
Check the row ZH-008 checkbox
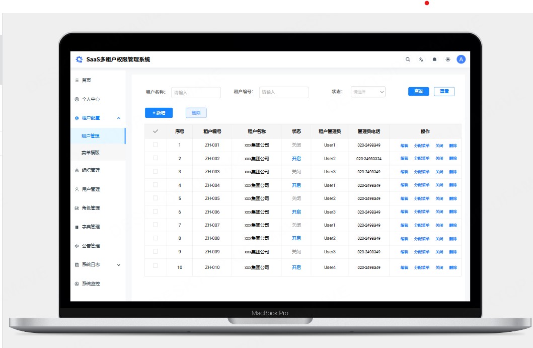pyautogui.click(x=156, y=238)
